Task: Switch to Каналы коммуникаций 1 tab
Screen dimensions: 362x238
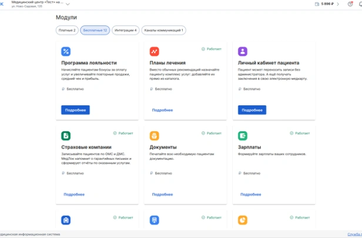Action: tap(164, 30)
